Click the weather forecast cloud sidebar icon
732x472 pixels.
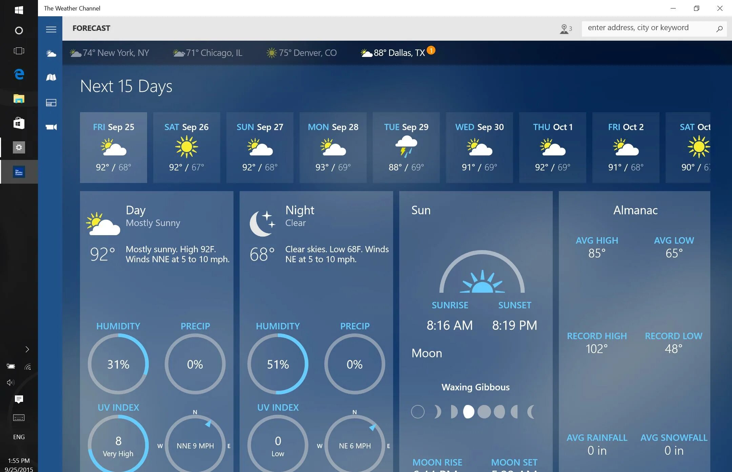[x=51, y=54]
